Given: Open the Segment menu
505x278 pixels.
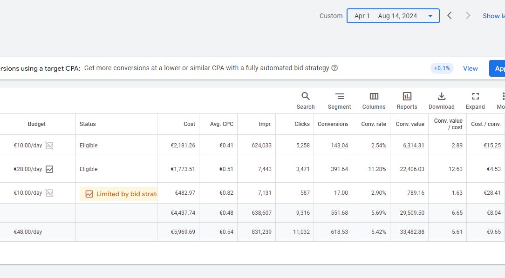Looking at the screenshot, I should point(339,100).
